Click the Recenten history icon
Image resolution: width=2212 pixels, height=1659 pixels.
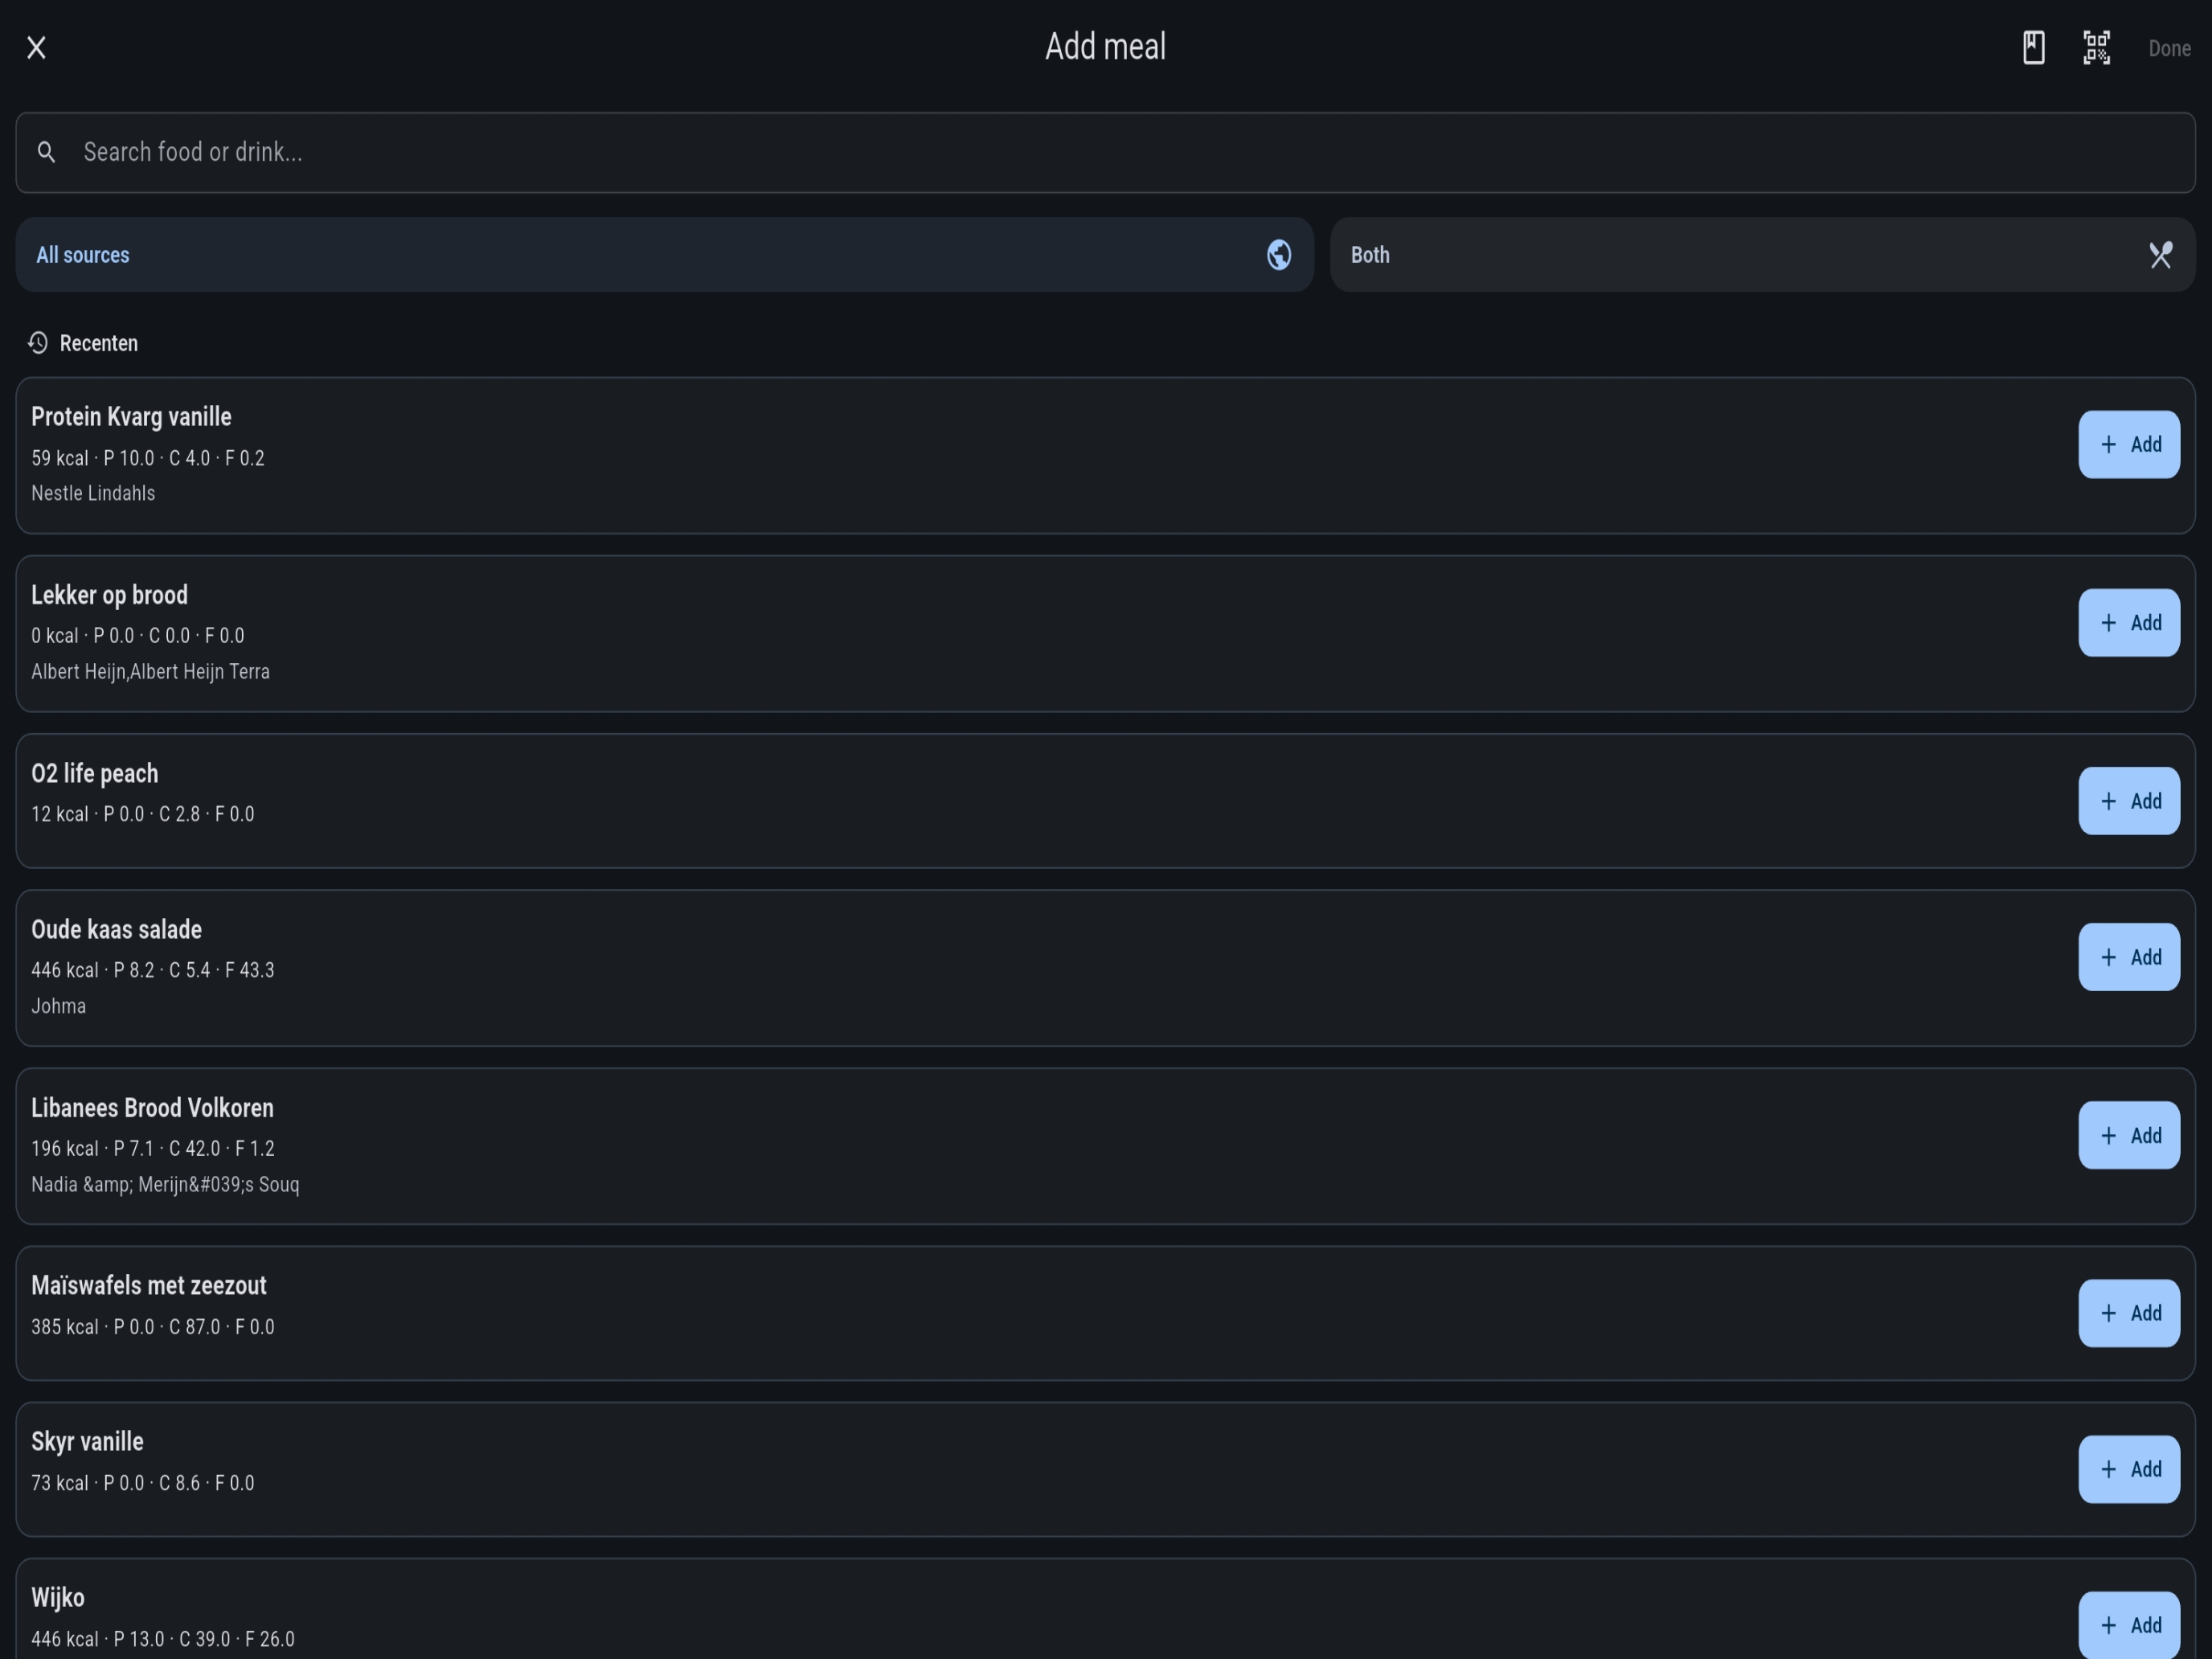tap(38, 343)
